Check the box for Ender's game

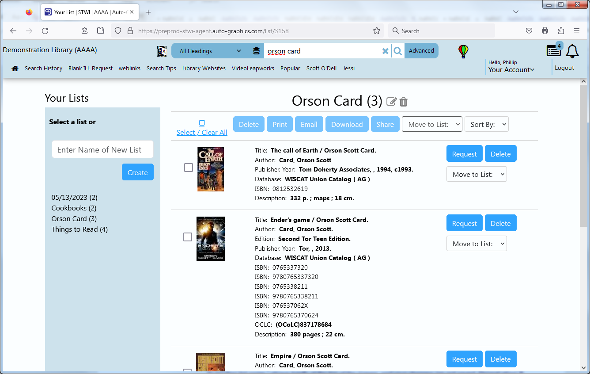[188, 237]
